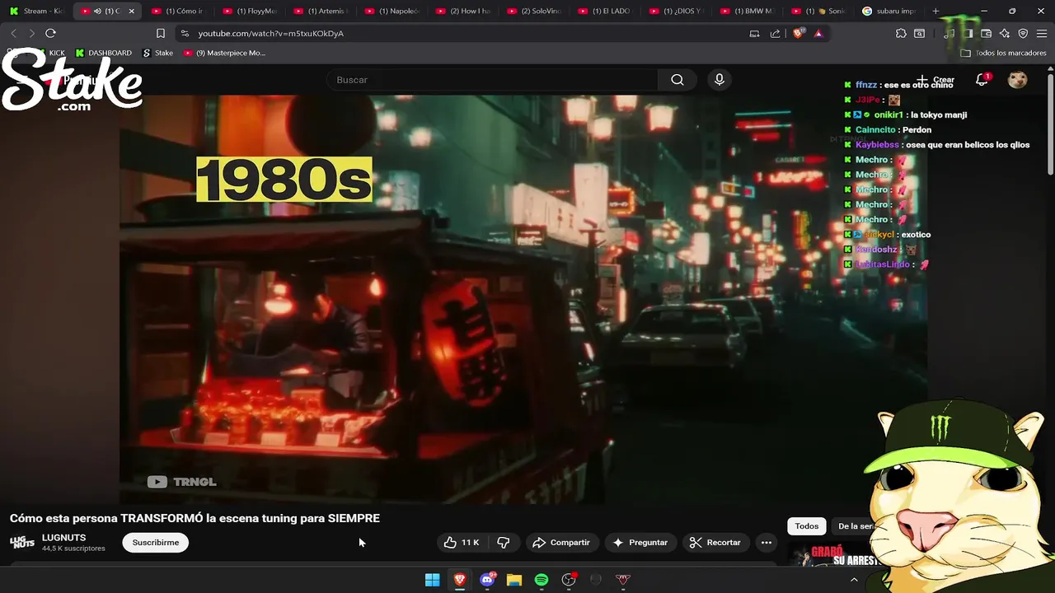Switch to the Artemis tab

pyautogui.click(x=323, y=11)
